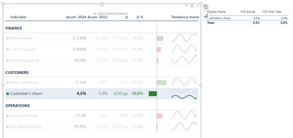The width and height of the screenshot is (293, 138).
Task: Click the green dot beside Customer's churn
Action: [8, 94]
